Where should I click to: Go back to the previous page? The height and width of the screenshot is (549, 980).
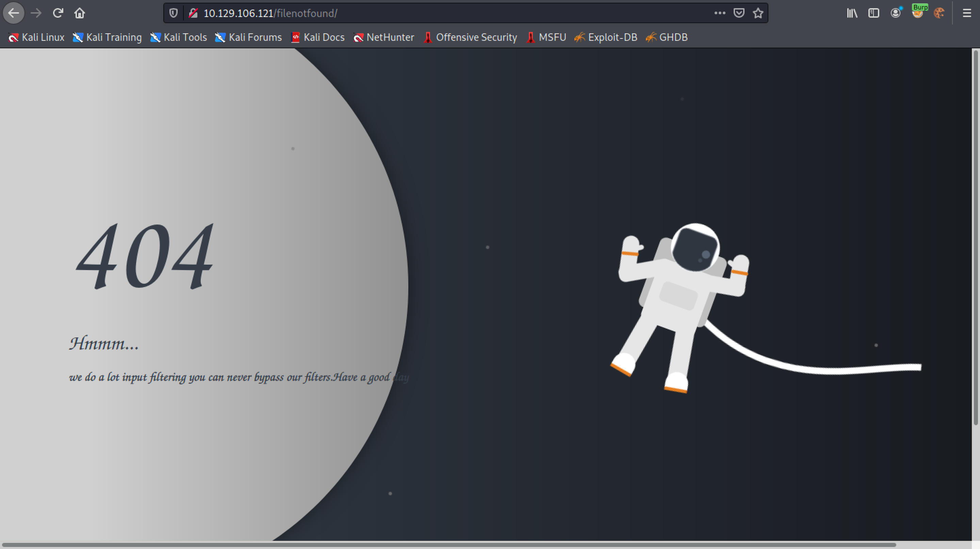tap(14, 13)
